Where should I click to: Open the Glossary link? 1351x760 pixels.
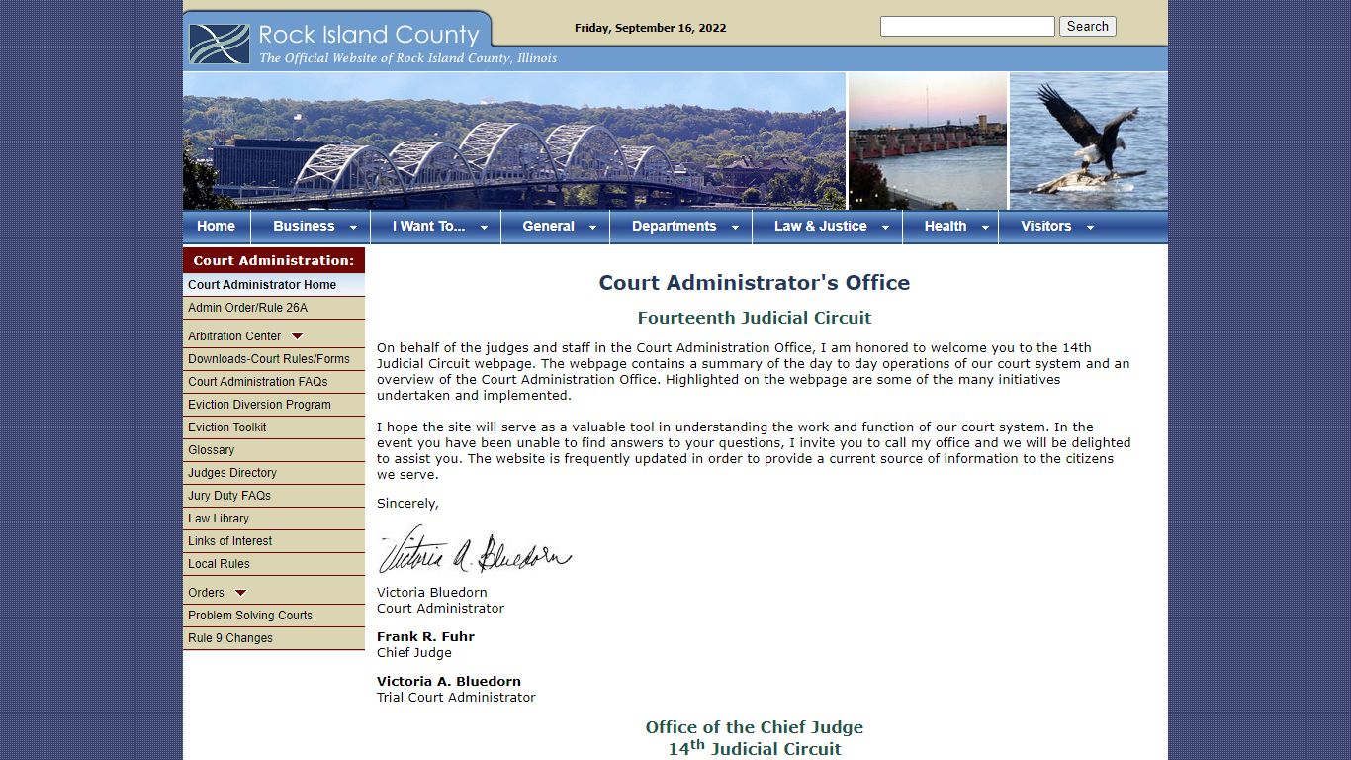tap(274, 450)
